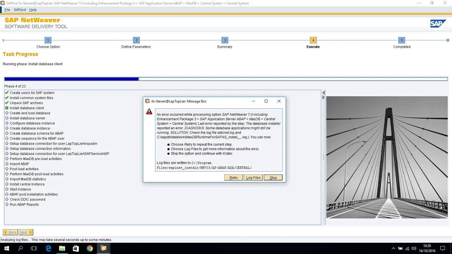Click the blue task progress bar

[x=226, y=79]
